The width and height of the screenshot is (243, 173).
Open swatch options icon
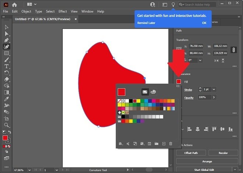[x=149, y=144]
